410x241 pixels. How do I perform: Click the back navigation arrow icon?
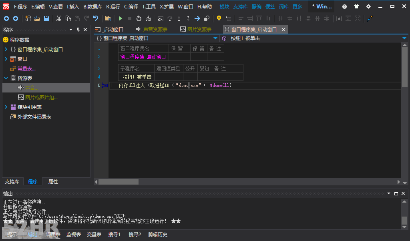pyautogui.click(x=6, y=18)
